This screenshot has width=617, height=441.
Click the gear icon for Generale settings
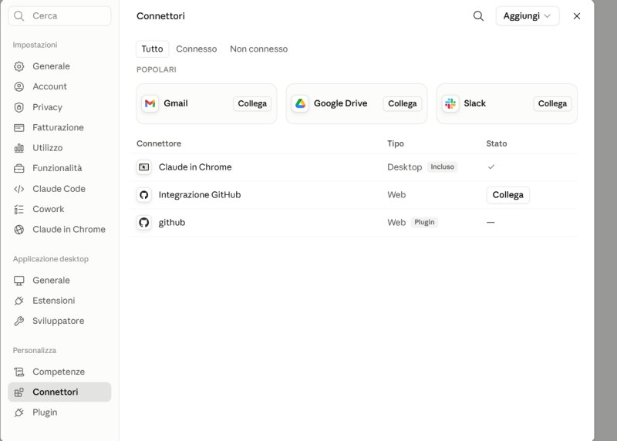19,66
